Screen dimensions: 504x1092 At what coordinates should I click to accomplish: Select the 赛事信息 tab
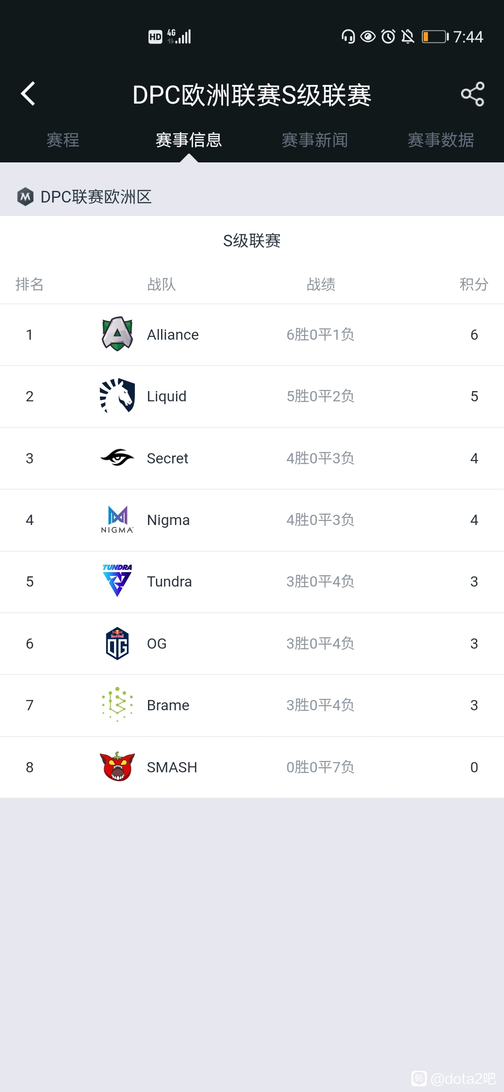click(189, 140)
